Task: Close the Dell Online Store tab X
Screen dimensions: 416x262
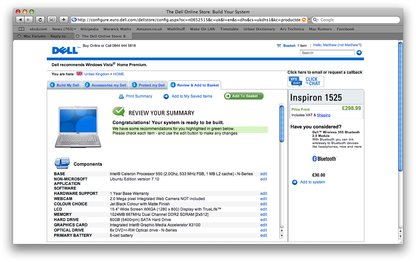Action: [78, 36]
